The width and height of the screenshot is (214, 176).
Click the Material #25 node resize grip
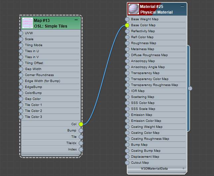pyautogui.click(x=184, y=173)
